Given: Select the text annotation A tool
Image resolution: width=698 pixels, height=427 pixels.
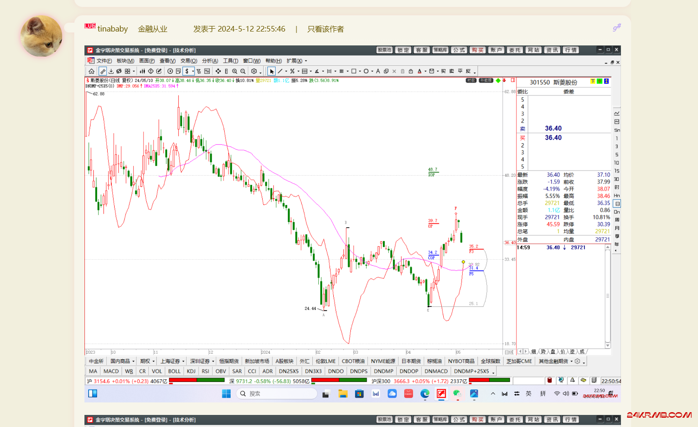Looking at the screenshot, I should [x=378, y=71].
